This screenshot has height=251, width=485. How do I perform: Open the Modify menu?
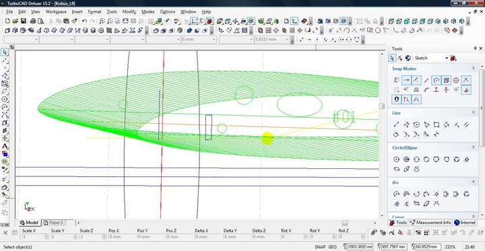click(129, 11)
